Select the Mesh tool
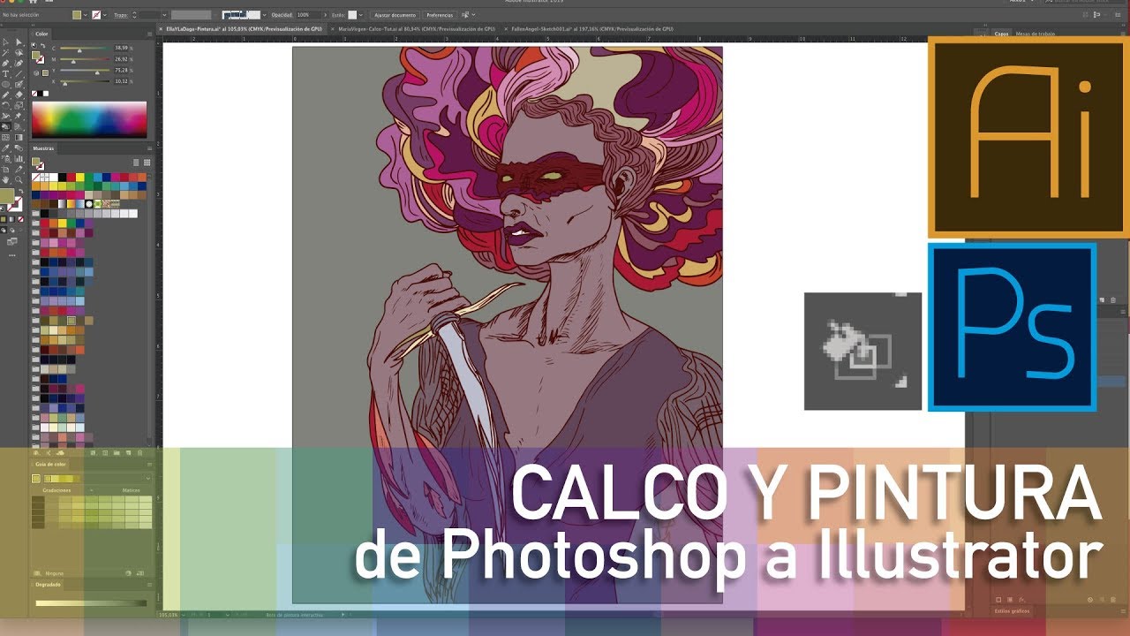Screen dimensions: 1130x636 click(5, 138)
